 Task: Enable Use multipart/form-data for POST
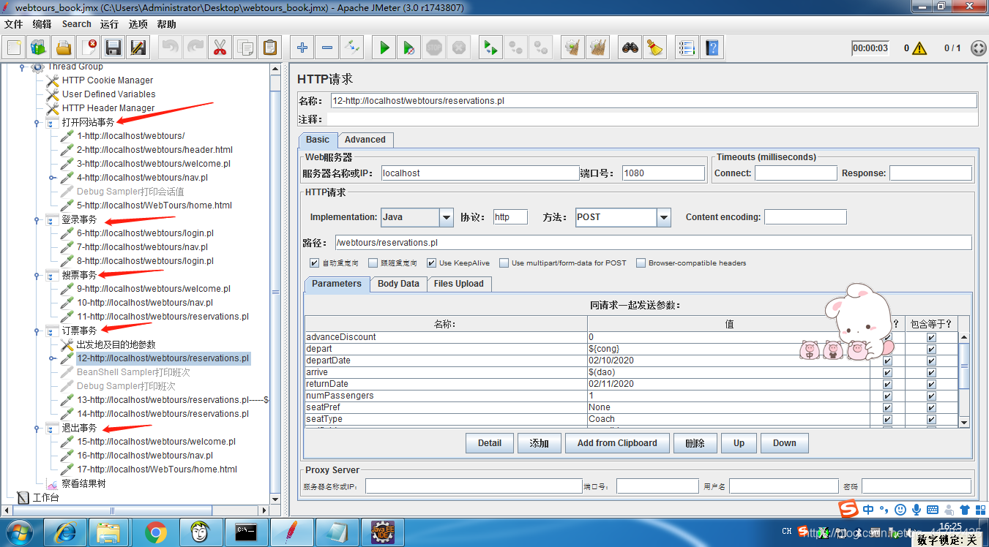[504, 263]
